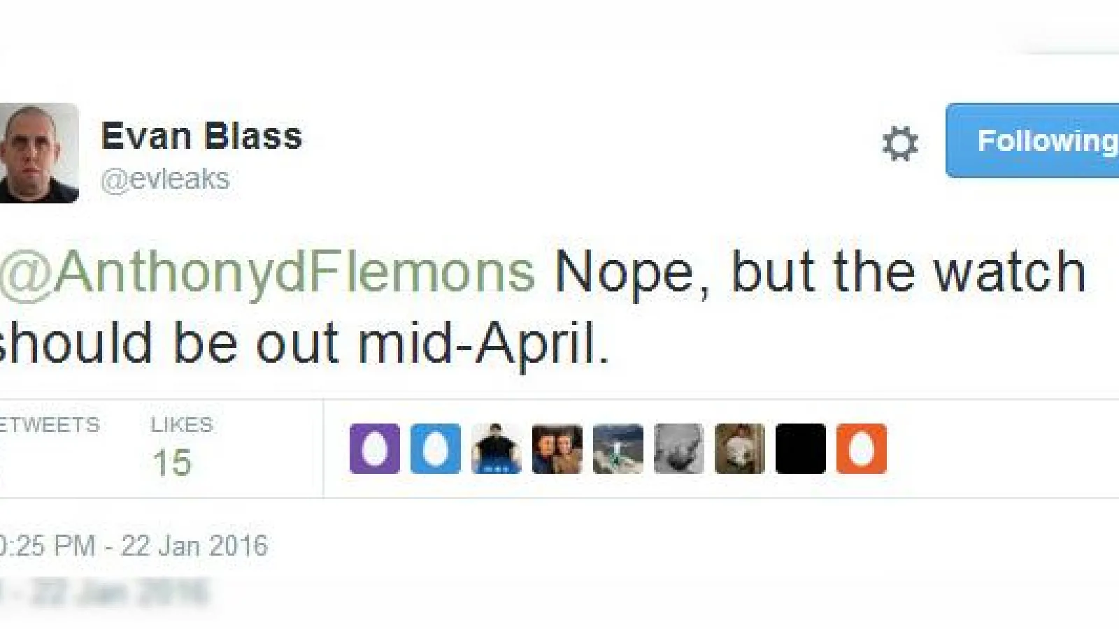Image resolution: width=1119 pixels, height=629 pixels.
Task: Open Evan Blass profile picture
Action: pos(39,152)
